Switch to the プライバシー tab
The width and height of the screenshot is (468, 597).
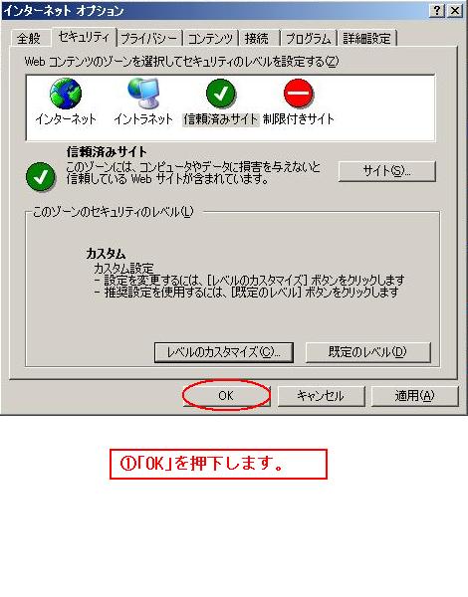coord(149,39)
